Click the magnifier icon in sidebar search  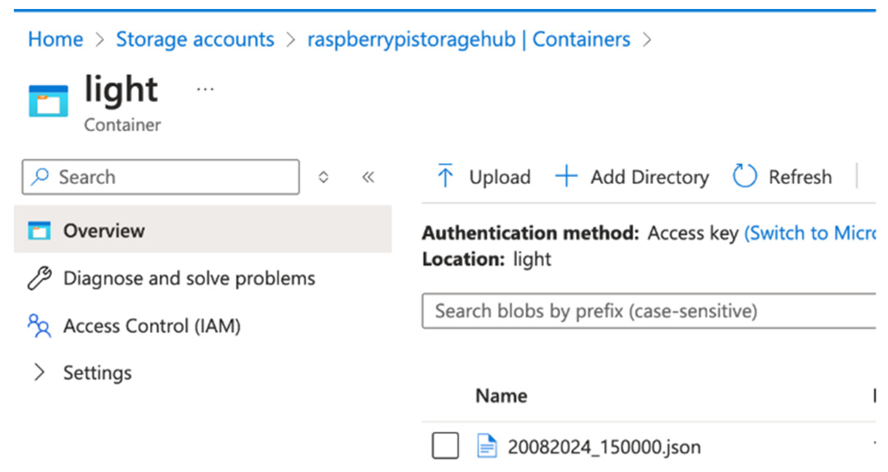coord(40,177)
